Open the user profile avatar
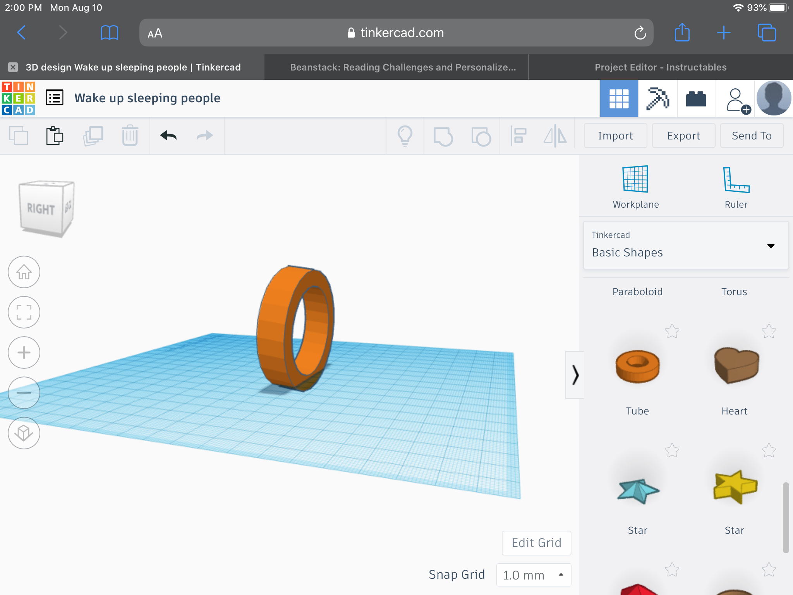 pyautogui.click(x=774, y=98)
